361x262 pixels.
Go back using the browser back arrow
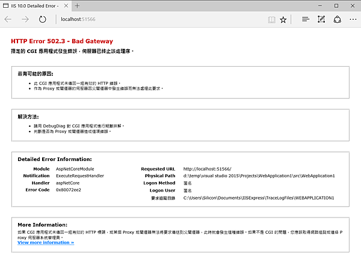coord(8,19)
